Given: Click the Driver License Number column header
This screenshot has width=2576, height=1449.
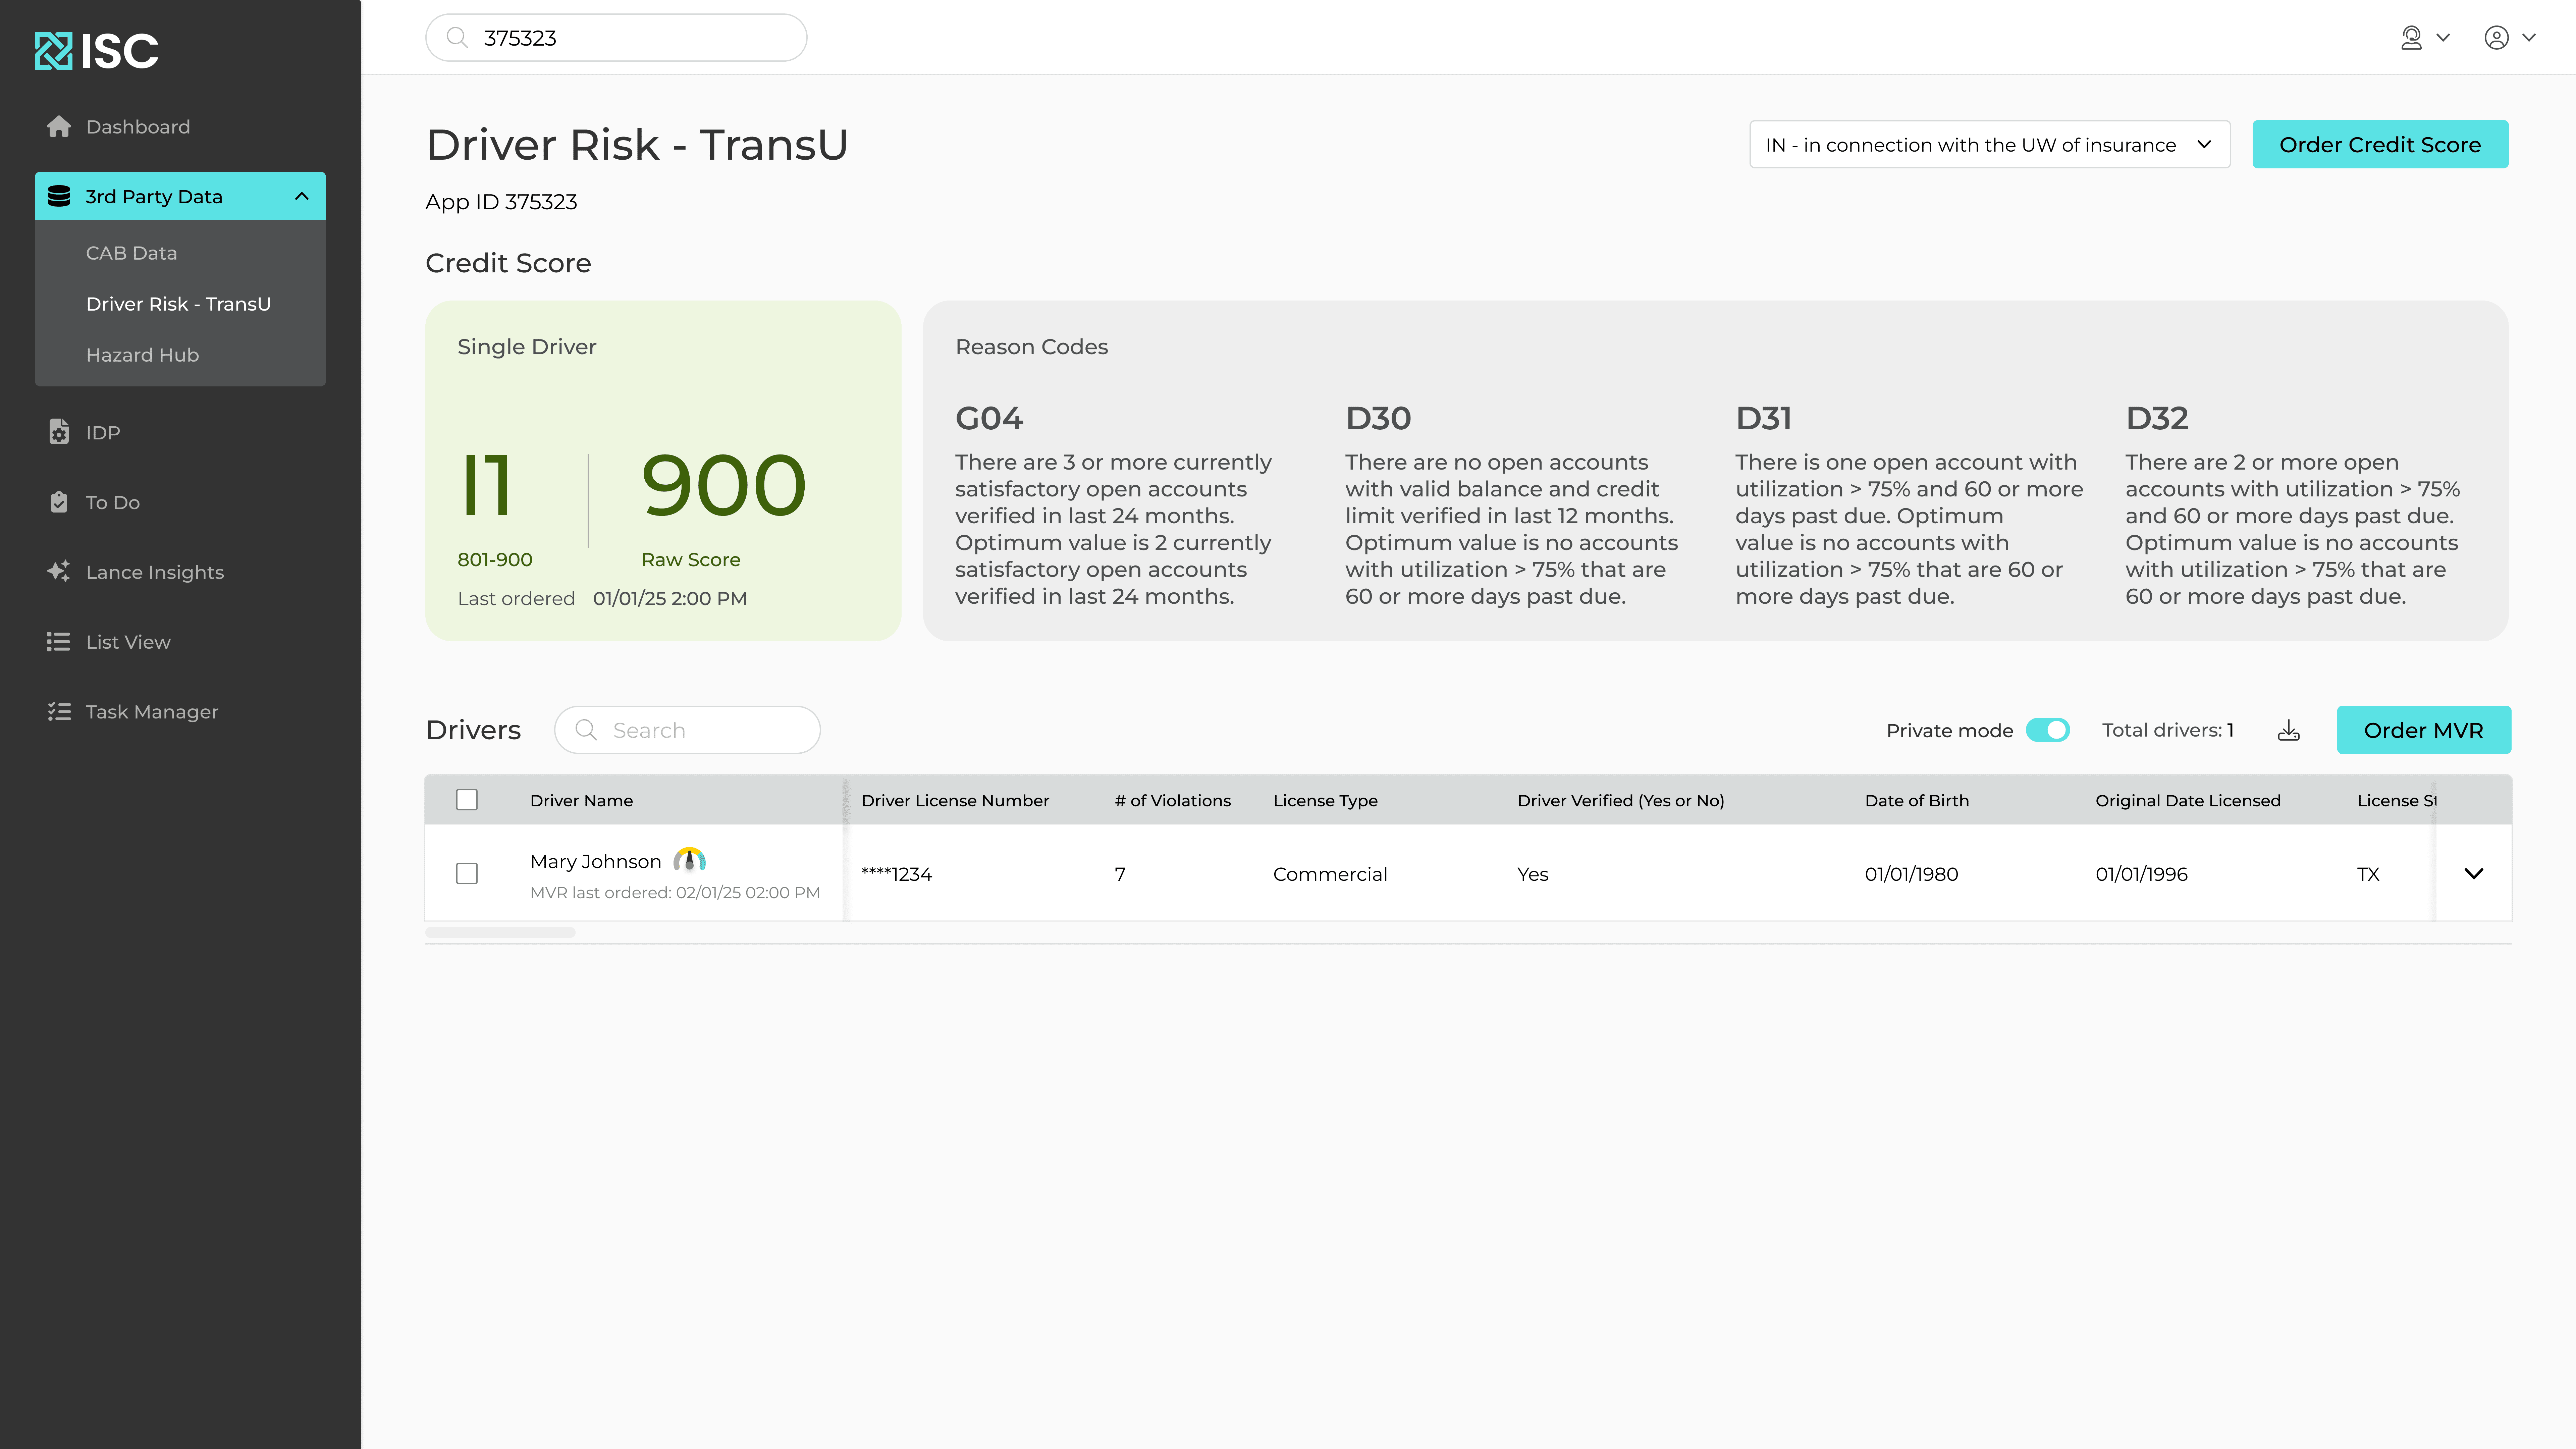Looking at the screenshot, I should 955,801.
